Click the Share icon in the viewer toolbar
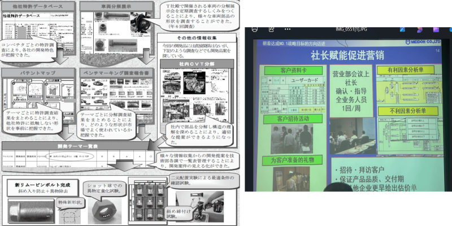 271,29
